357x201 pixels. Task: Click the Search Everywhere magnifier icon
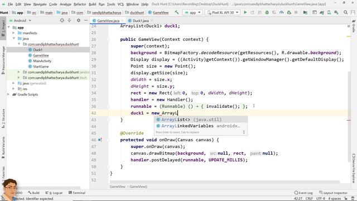point(345,12)
